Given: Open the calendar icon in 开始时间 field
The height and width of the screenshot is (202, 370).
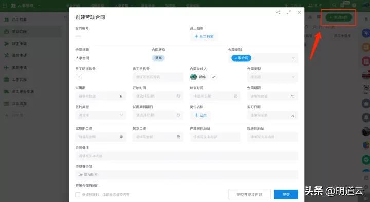Looking at the screenshot, I should [178, 96].
